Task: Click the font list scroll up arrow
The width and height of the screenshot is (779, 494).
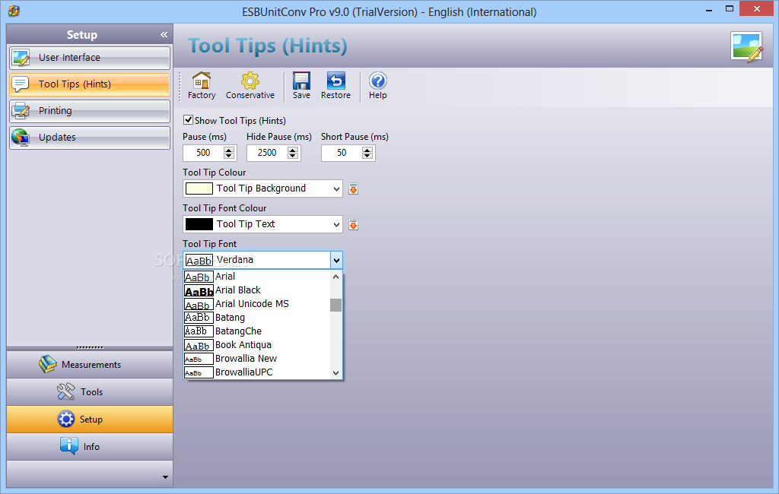Action: pyautogui.click(x=335, y=277)
